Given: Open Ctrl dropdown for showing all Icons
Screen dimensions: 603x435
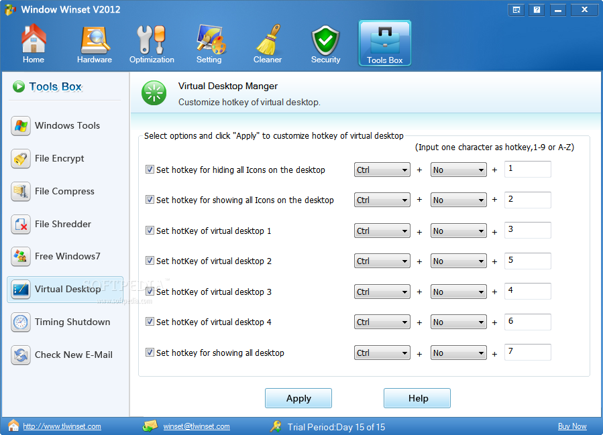Looking at the screenshot, I should 382,200.
